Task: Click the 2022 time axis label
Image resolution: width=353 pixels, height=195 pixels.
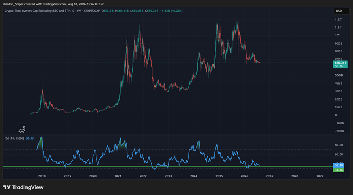Action: (x=143, y=176)
